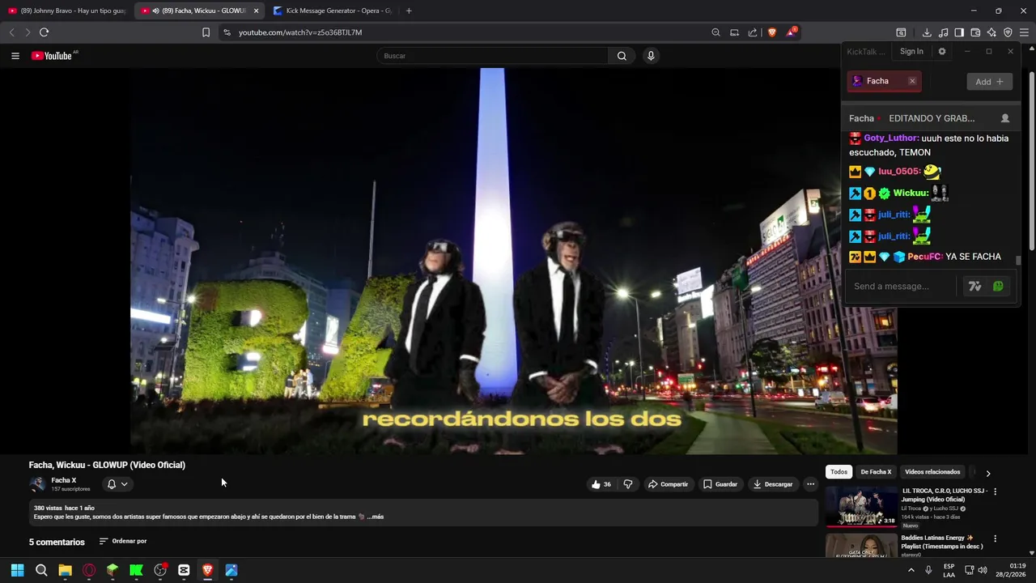Expand the description with ...más

pyautogui.click(x=375, y=517)
